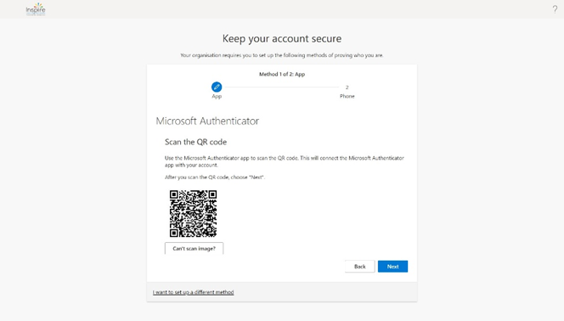Click the Phone label in the progress tracker
Viewport: 564px width, 321px height.
pos(347,96)
